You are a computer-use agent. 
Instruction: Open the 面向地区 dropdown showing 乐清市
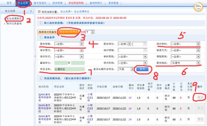(185, 63)
